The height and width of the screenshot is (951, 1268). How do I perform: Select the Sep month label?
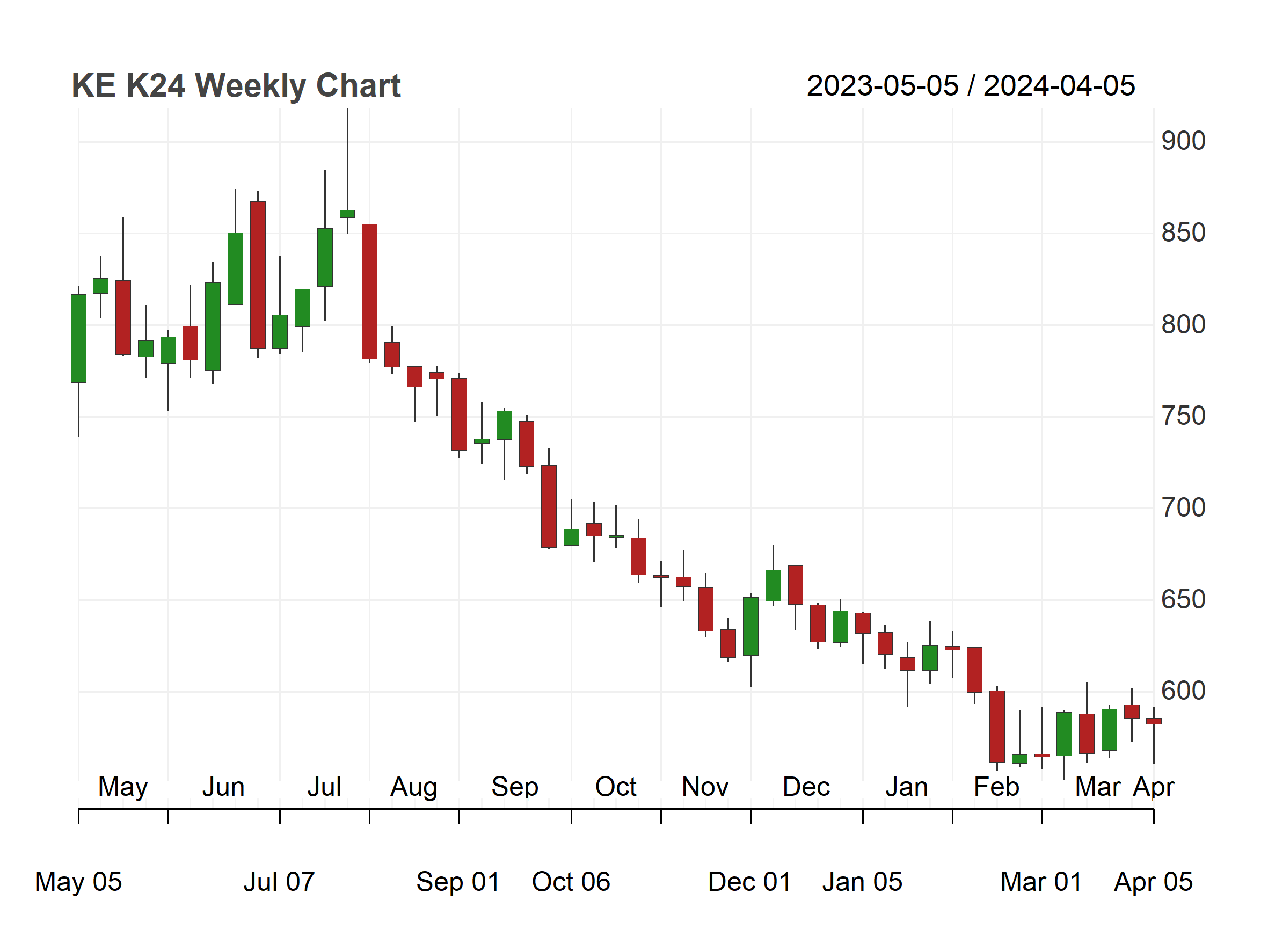[x=515, y=788]
